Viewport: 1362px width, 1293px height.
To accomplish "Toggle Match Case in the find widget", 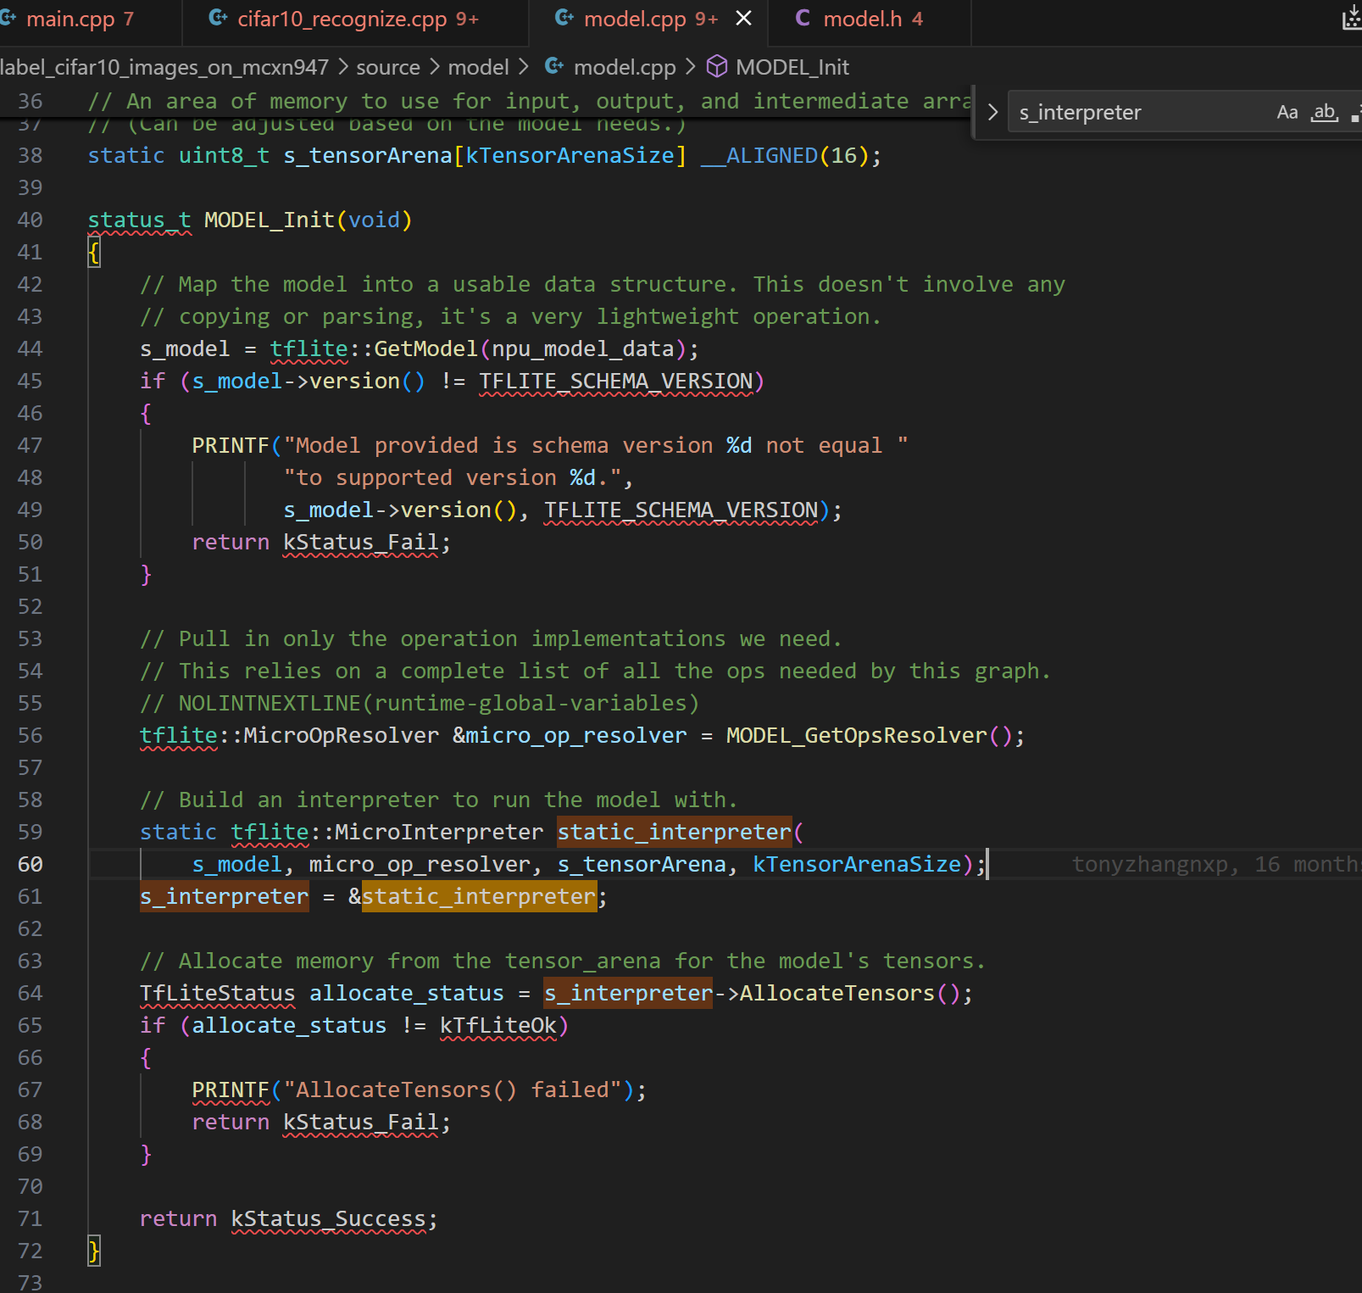I will [x=1287, y=112].
